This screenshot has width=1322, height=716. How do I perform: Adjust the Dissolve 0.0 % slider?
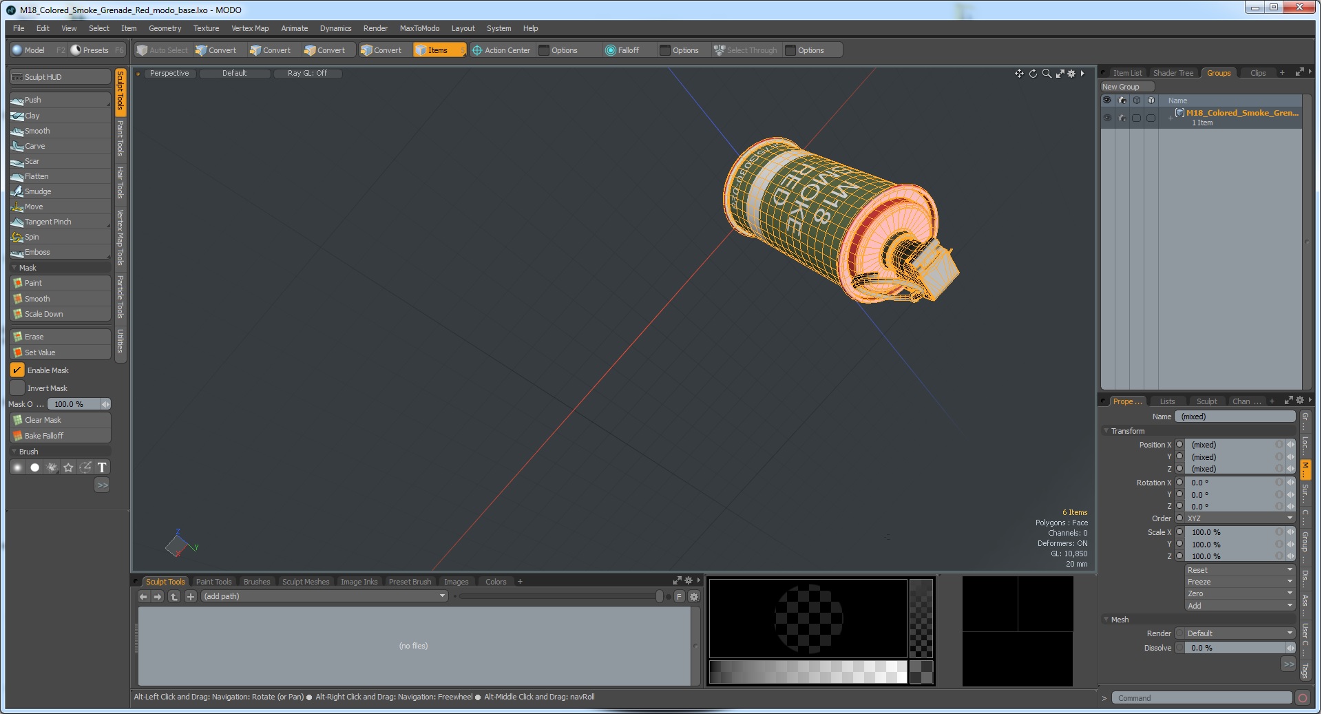click(x=1240, y=649)
